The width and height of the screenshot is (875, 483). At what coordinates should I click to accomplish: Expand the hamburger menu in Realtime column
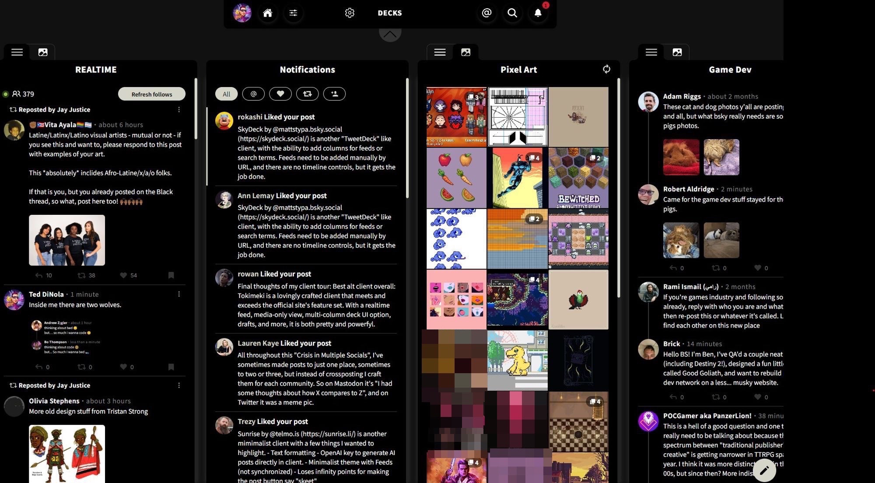(x=16, y=51)
